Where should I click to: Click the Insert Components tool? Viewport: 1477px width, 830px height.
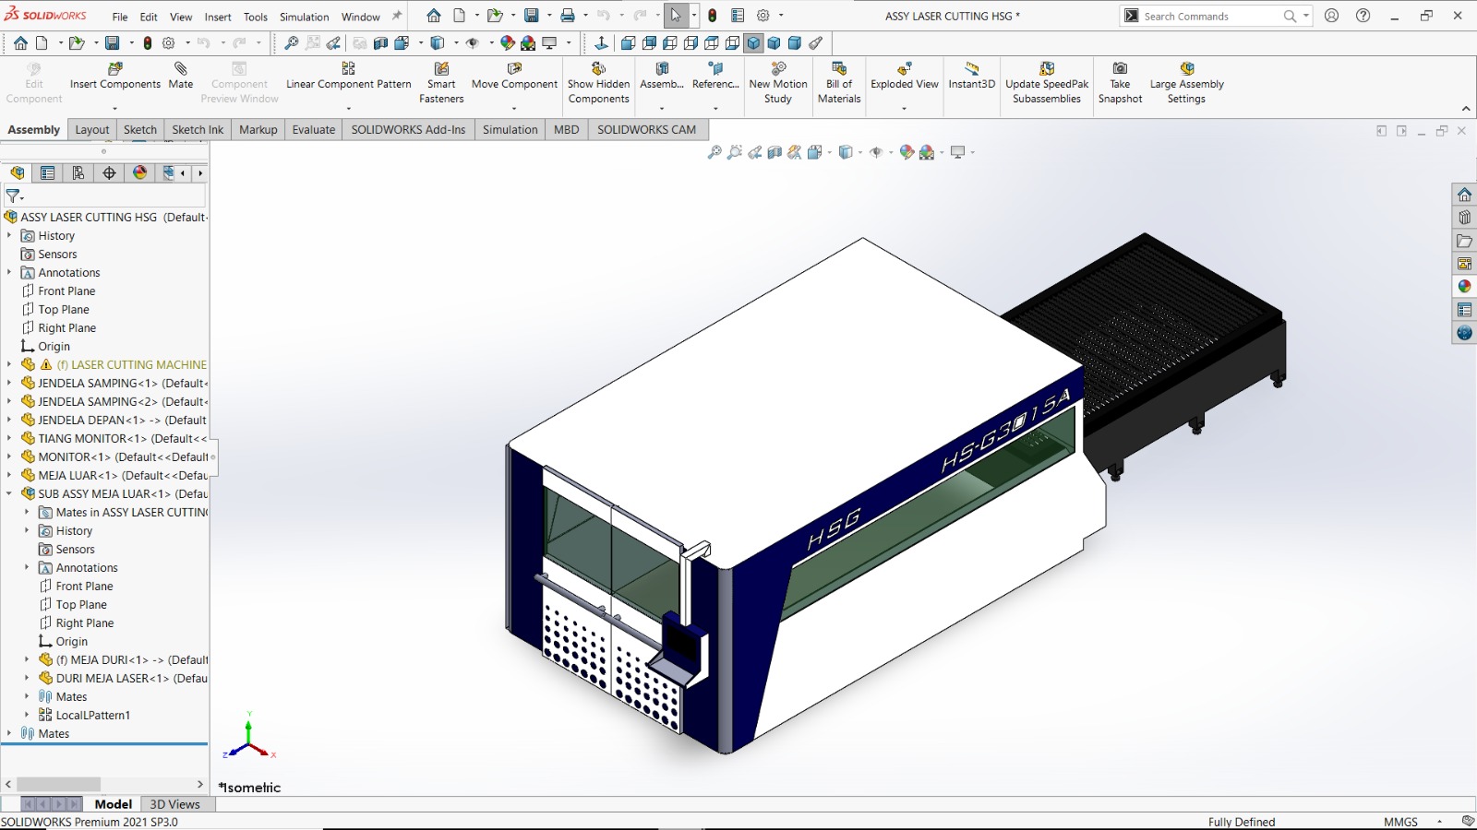[x=114, y=76]
